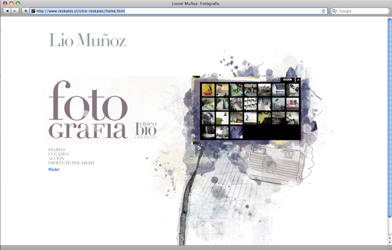
Task: Click the site favicon in the address bar
Action: [x=34, y=11]
